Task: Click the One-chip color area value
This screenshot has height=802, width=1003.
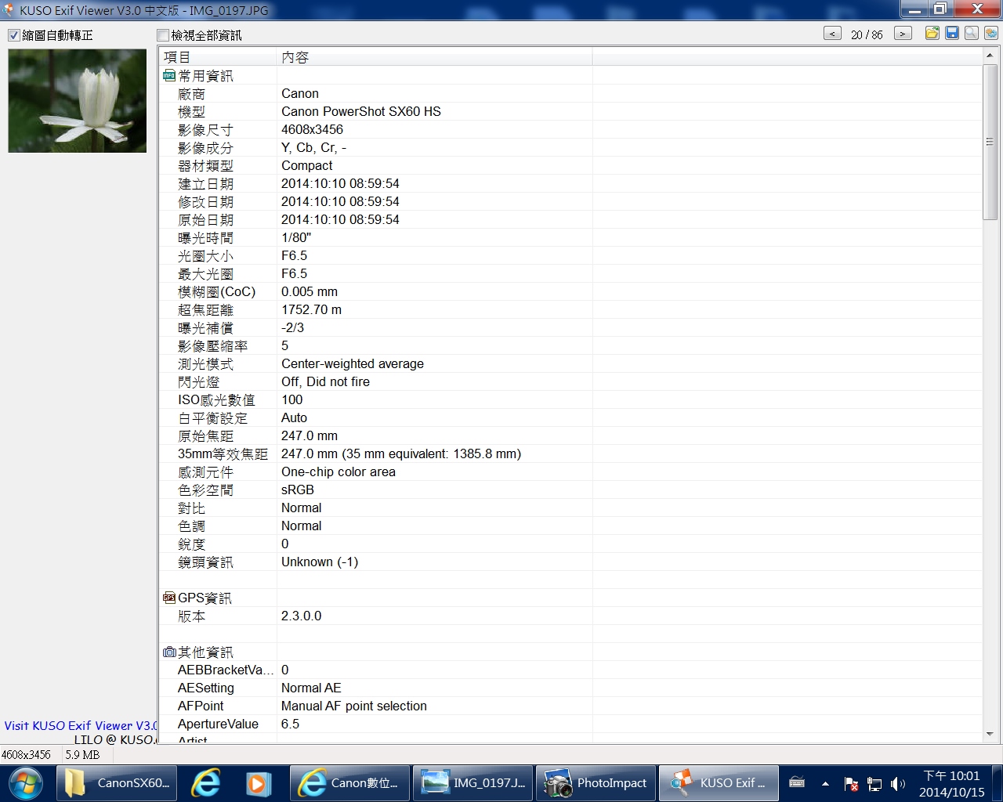Action: pos(339,472)
